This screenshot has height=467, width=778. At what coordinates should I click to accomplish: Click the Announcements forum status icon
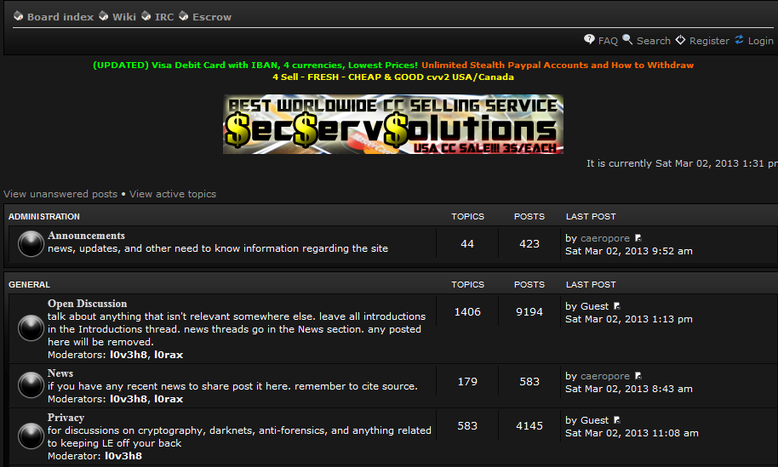pyautogui.click(x=31, y=243)
